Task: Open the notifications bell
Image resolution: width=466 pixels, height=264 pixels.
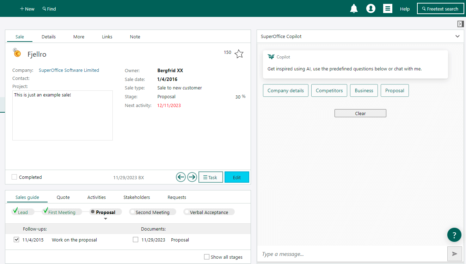Action: click(x=354, y=8)
